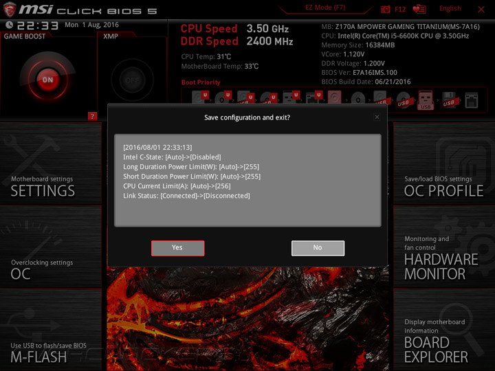The height and width of the screenshot is (371, 495).
Task: Click the 'Long Duration Power Limit(W)' change line
Action: pos(191,166)
